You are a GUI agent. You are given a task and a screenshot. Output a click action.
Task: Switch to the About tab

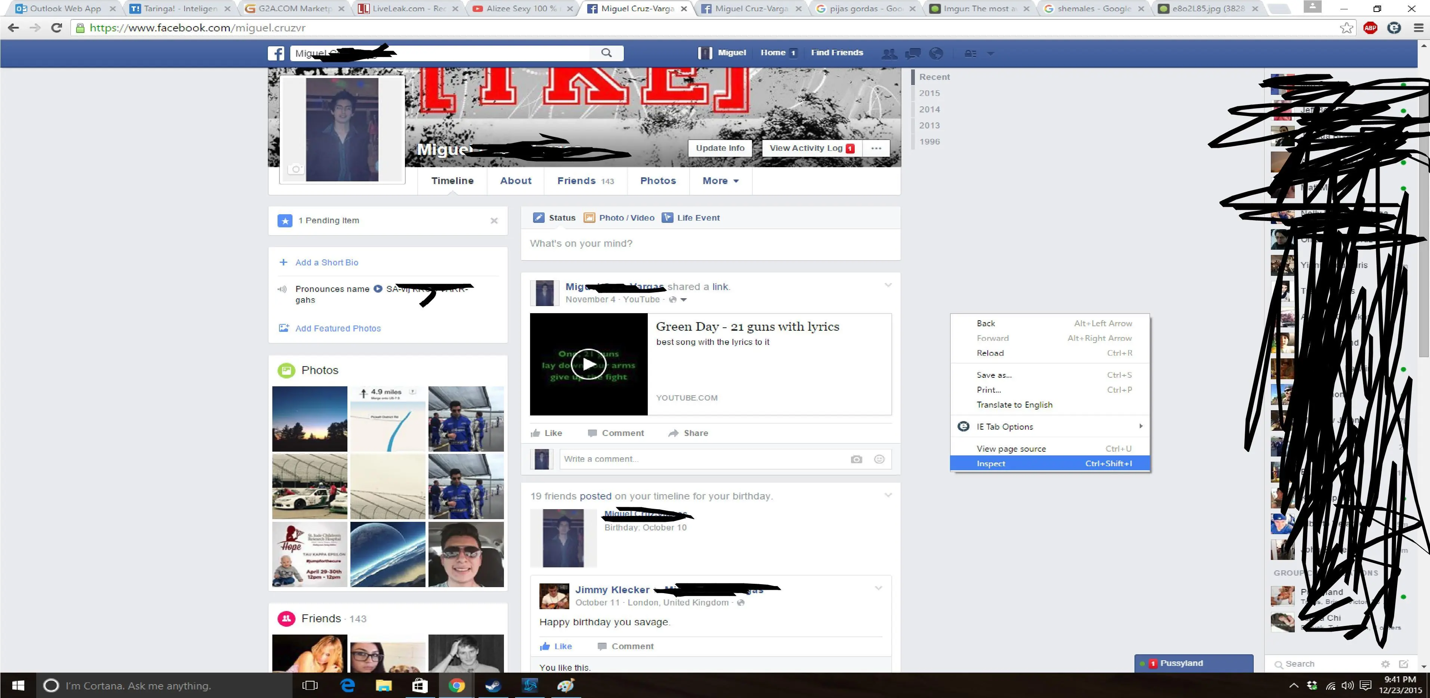515,181
